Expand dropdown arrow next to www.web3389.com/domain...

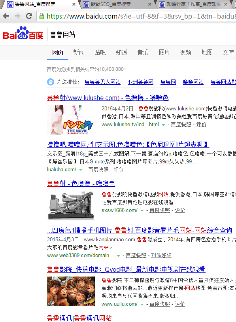coord(119,256)
